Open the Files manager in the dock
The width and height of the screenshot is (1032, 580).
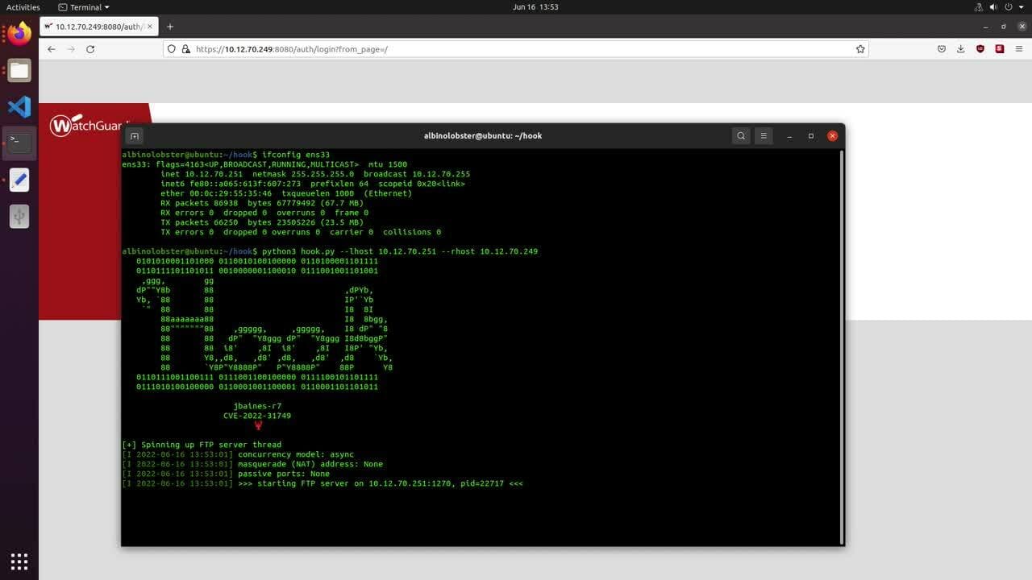19,70
